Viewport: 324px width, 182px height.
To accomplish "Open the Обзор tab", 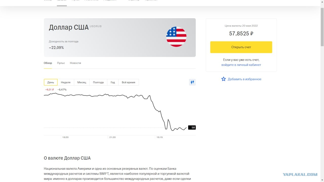I will 48,63.
